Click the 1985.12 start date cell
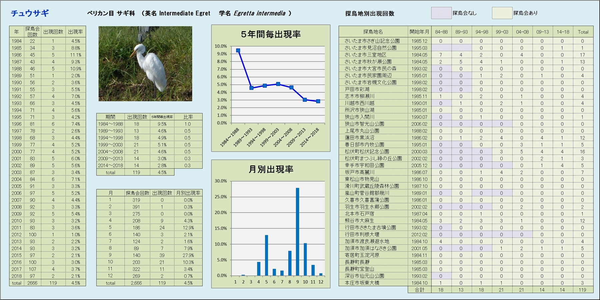The height and width of the screenshot is (300, 600). [x=419, y=41]
